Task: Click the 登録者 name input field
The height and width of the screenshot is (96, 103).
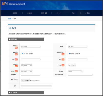Action: (77, 47)
